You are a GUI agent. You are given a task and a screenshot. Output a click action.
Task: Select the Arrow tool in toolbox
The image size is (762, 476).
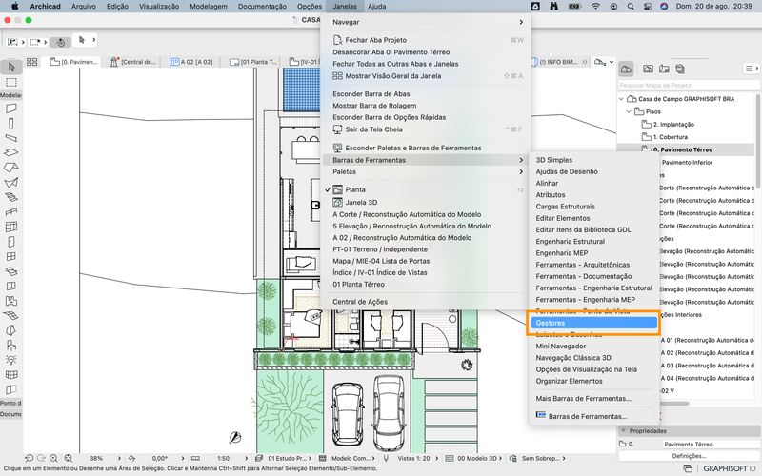pos(11,67)
